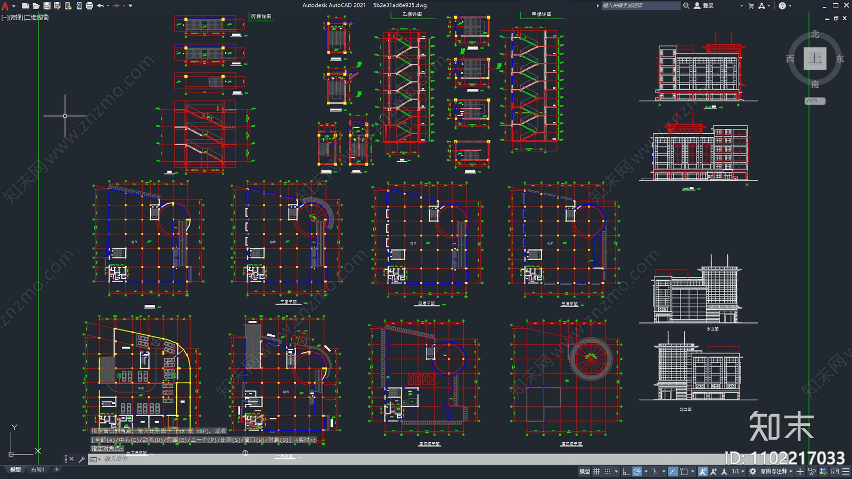Screen dimensions: 852x479
Task: Switch to the 模型 tab
Action: coord(15,469)
